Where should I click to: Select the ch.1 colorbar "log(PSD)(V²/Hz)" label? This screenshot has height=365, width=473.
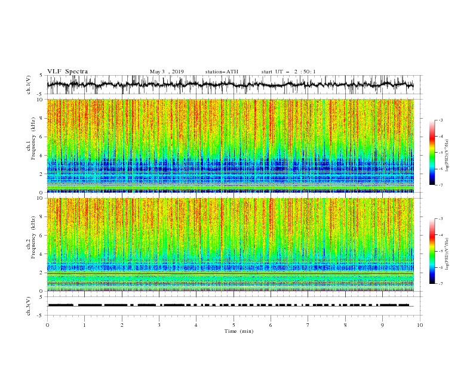[x=447, y=156]
